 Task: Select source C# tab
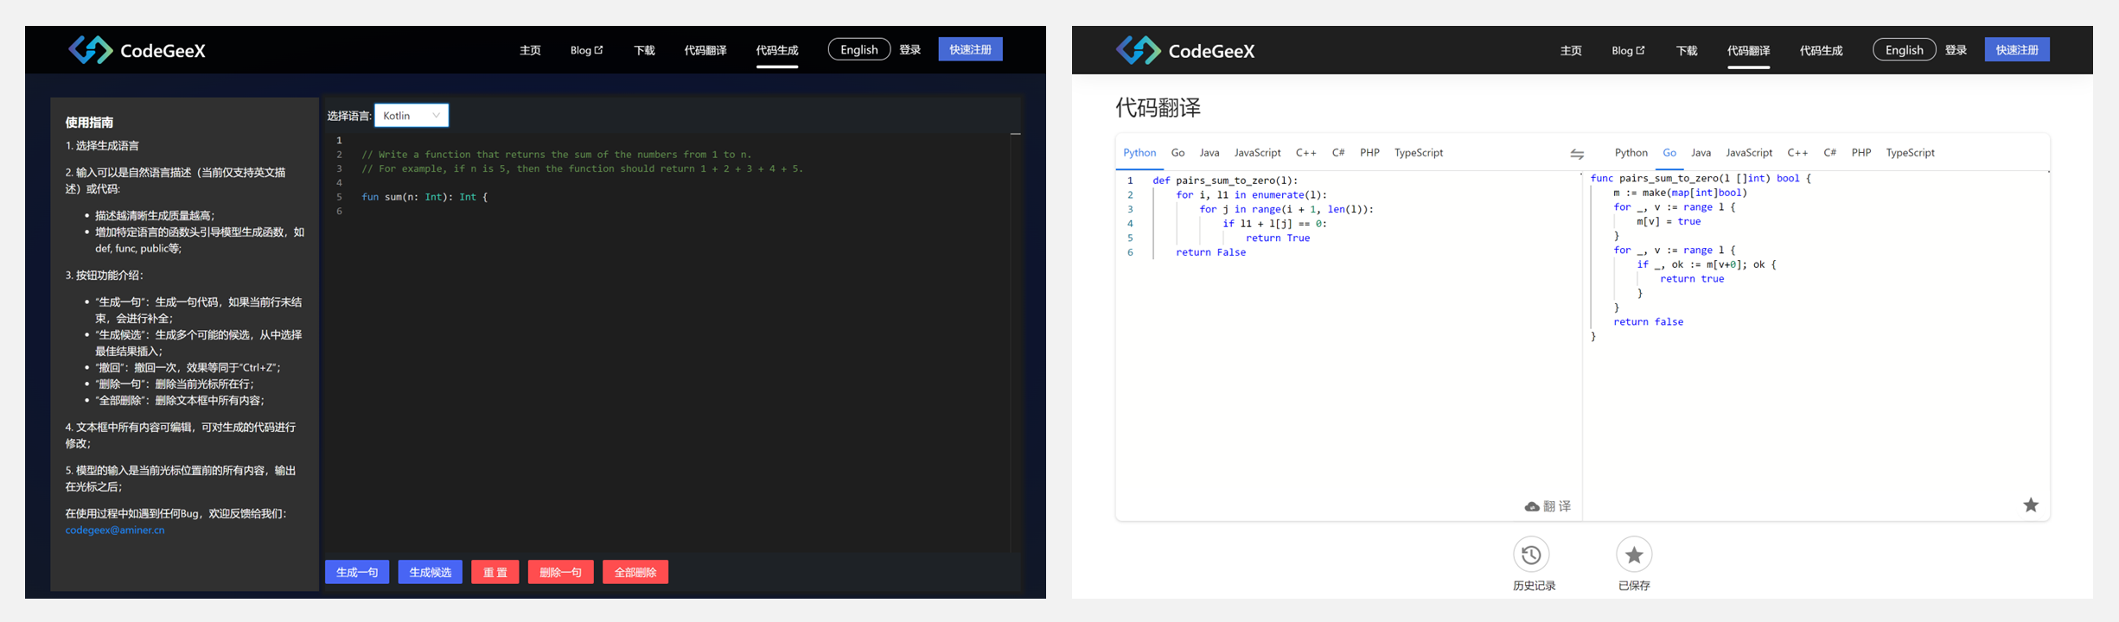[1337, 153]
